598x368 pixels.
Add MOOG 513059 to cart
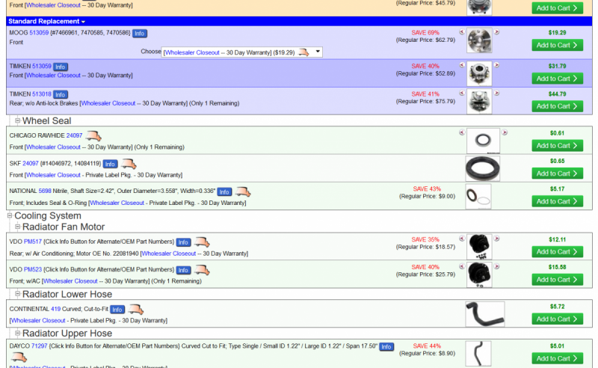(x=557, y=45)
